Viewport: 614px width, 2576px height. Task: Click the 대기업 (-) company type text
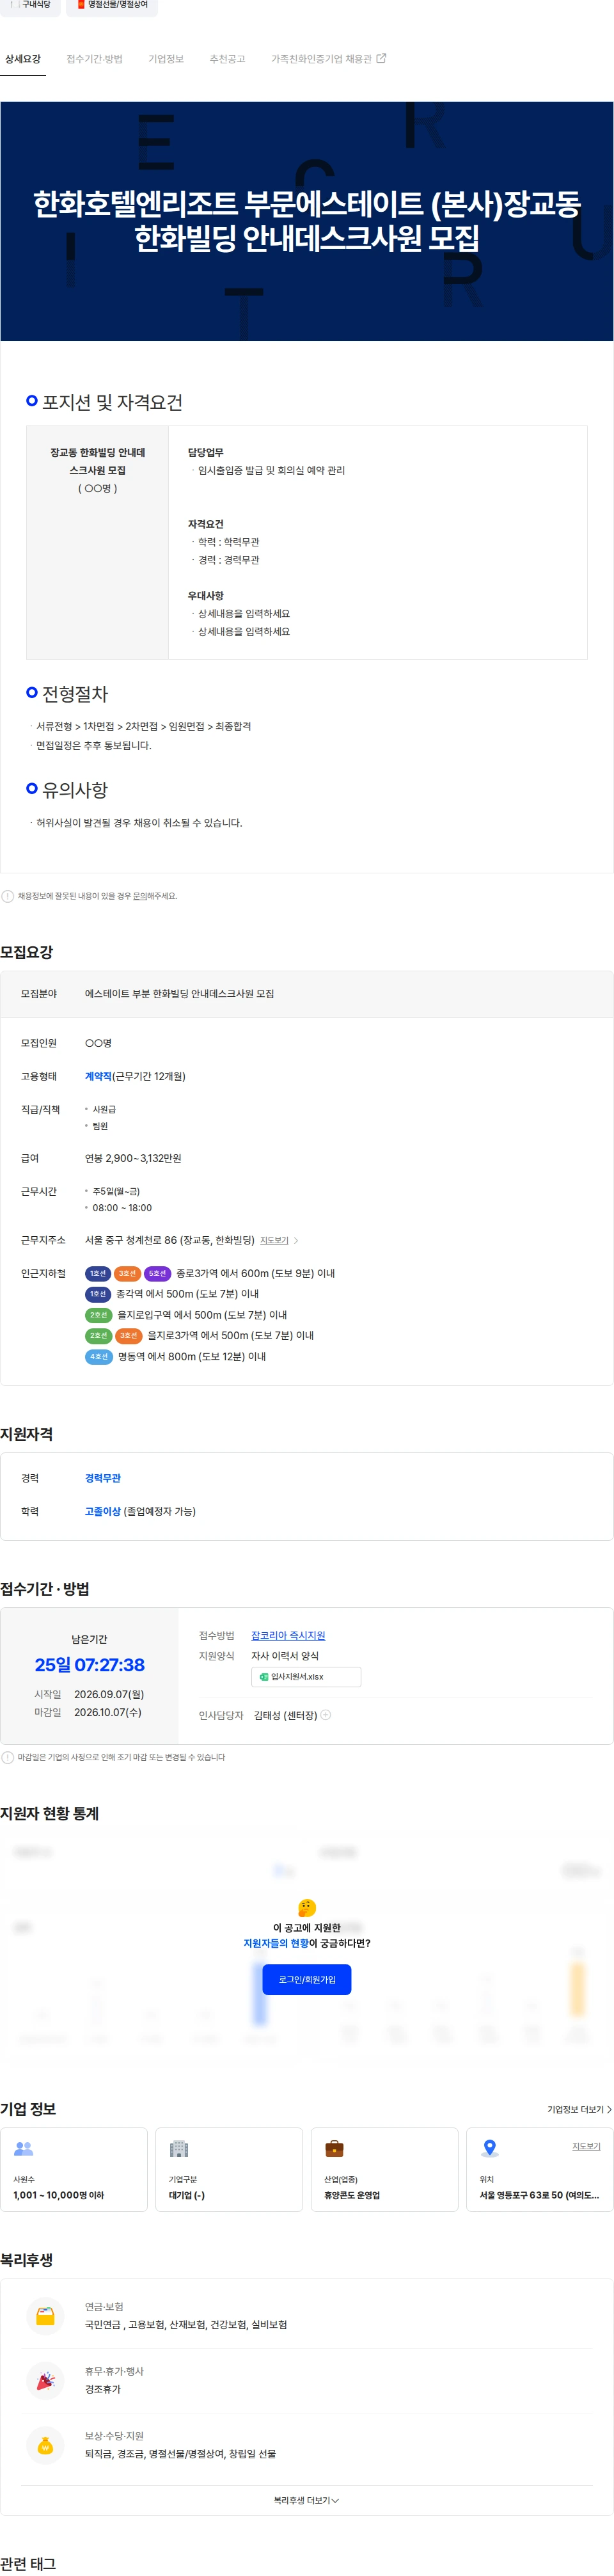click(187, 2195)
